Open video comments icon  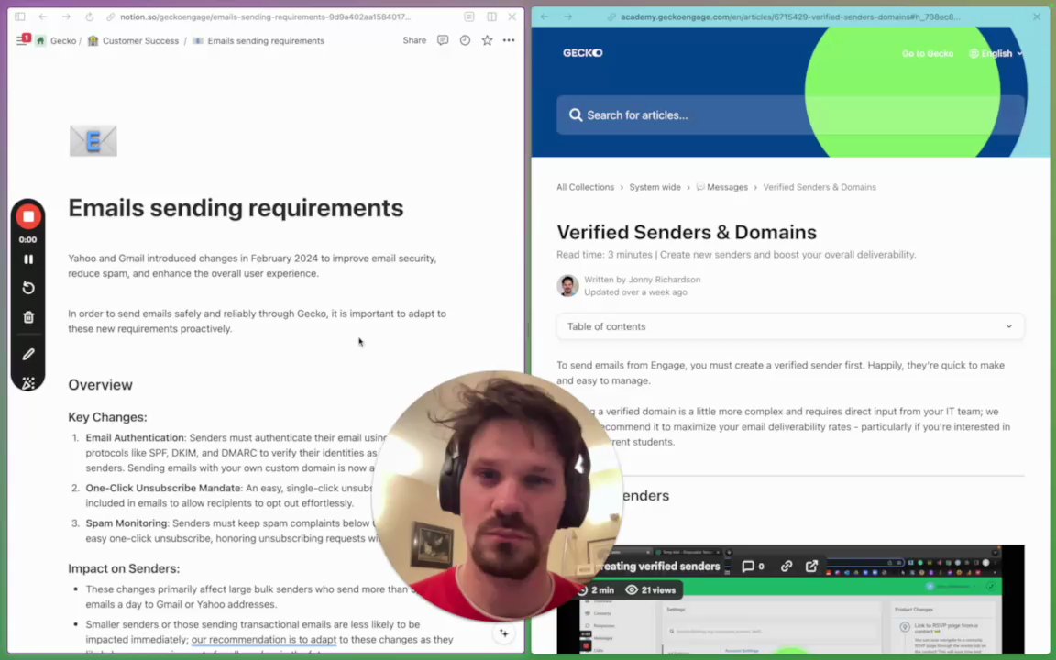[x=753, y=566]
